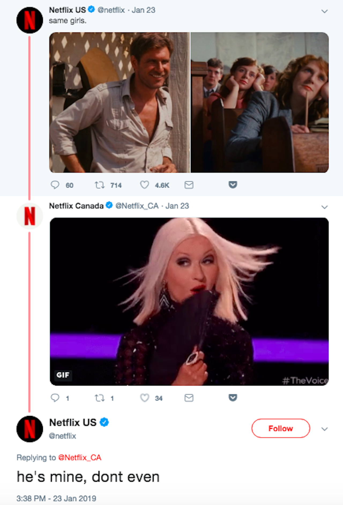Screen dimensions: 343x505
Task: Retweet the 'same girls' tweet
Action: click(x=99, y=185)
